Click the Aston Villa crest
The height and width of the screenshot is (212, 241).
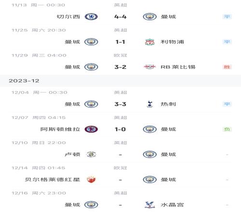coord(91,129)
